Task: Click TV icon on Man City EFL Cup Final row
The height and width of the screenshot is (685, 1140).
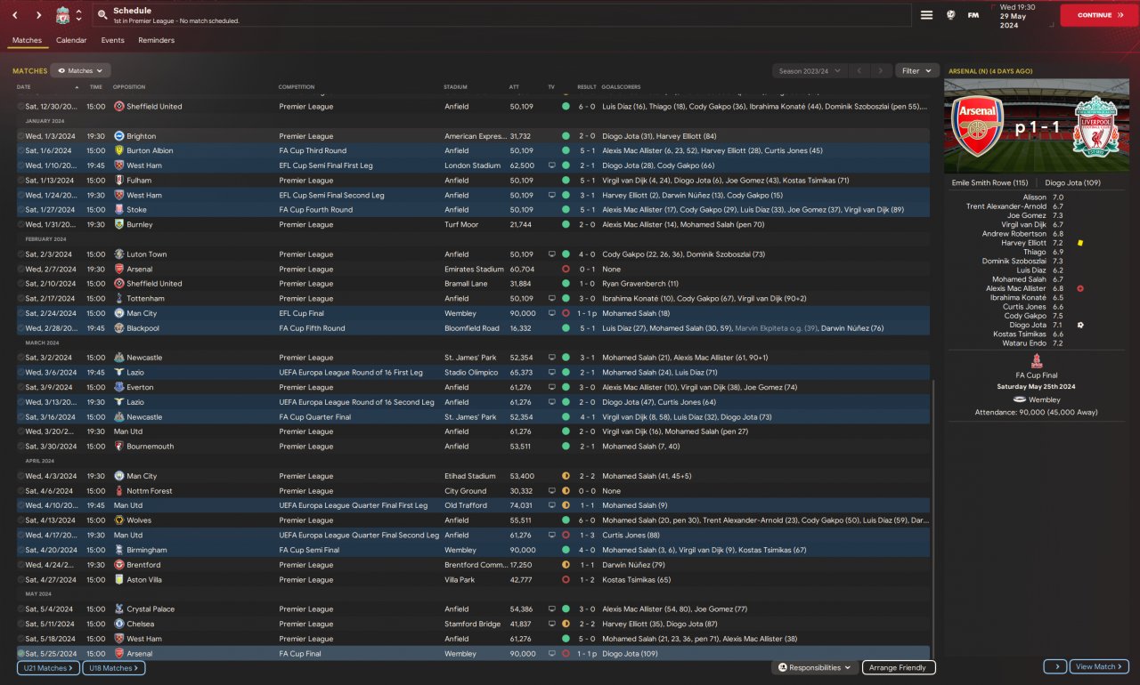Action: coord(551,313)
